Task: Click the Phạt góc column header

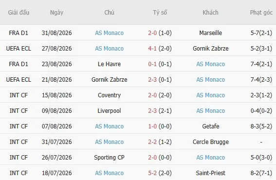Action: pyautogui.click(x=261, y=13)
